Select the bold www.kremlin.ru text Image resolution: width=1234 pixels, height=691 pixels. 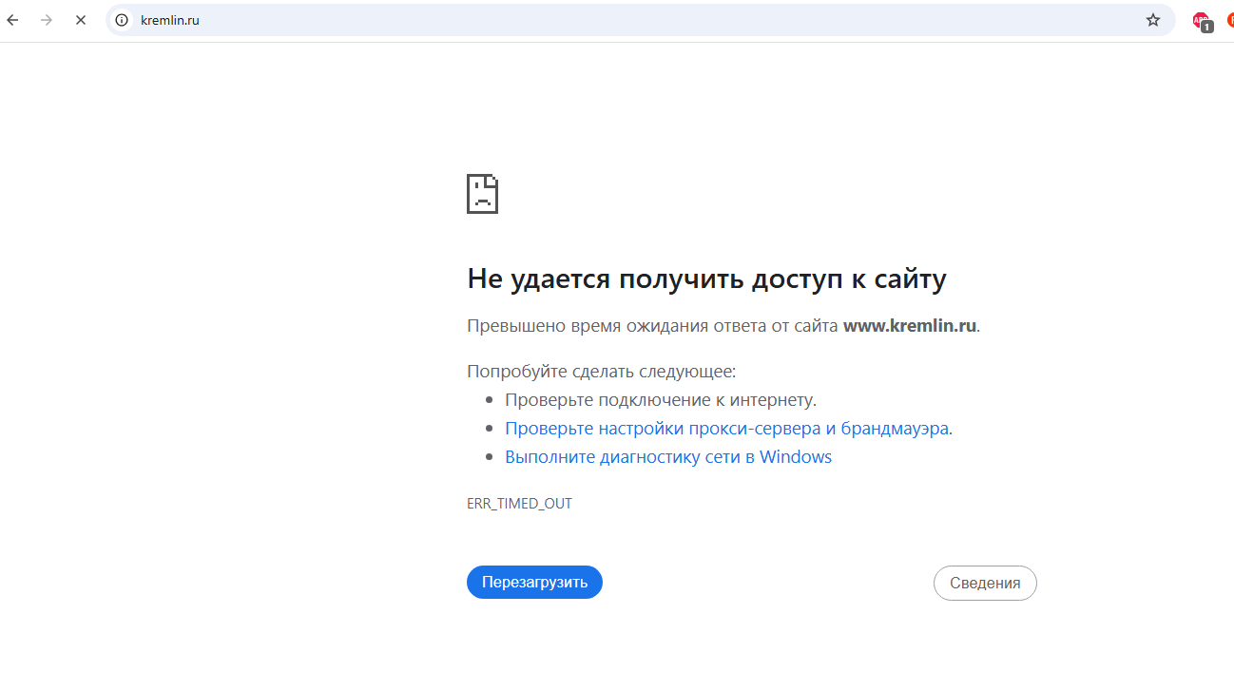[910, 325]
